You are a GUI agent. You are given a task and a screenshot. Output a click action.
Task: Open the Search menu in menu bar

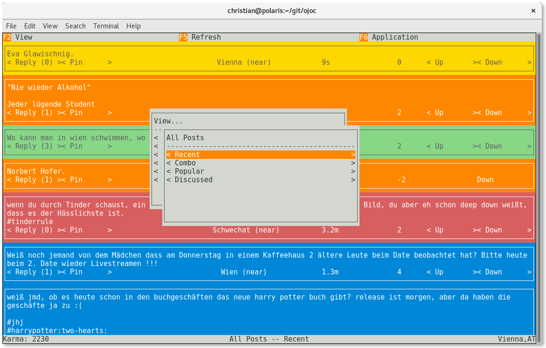pos(75,26)
